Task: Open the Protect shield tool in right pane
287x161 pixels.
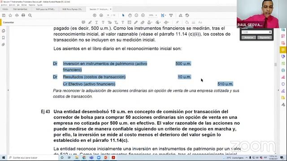Action: [283, 84]
